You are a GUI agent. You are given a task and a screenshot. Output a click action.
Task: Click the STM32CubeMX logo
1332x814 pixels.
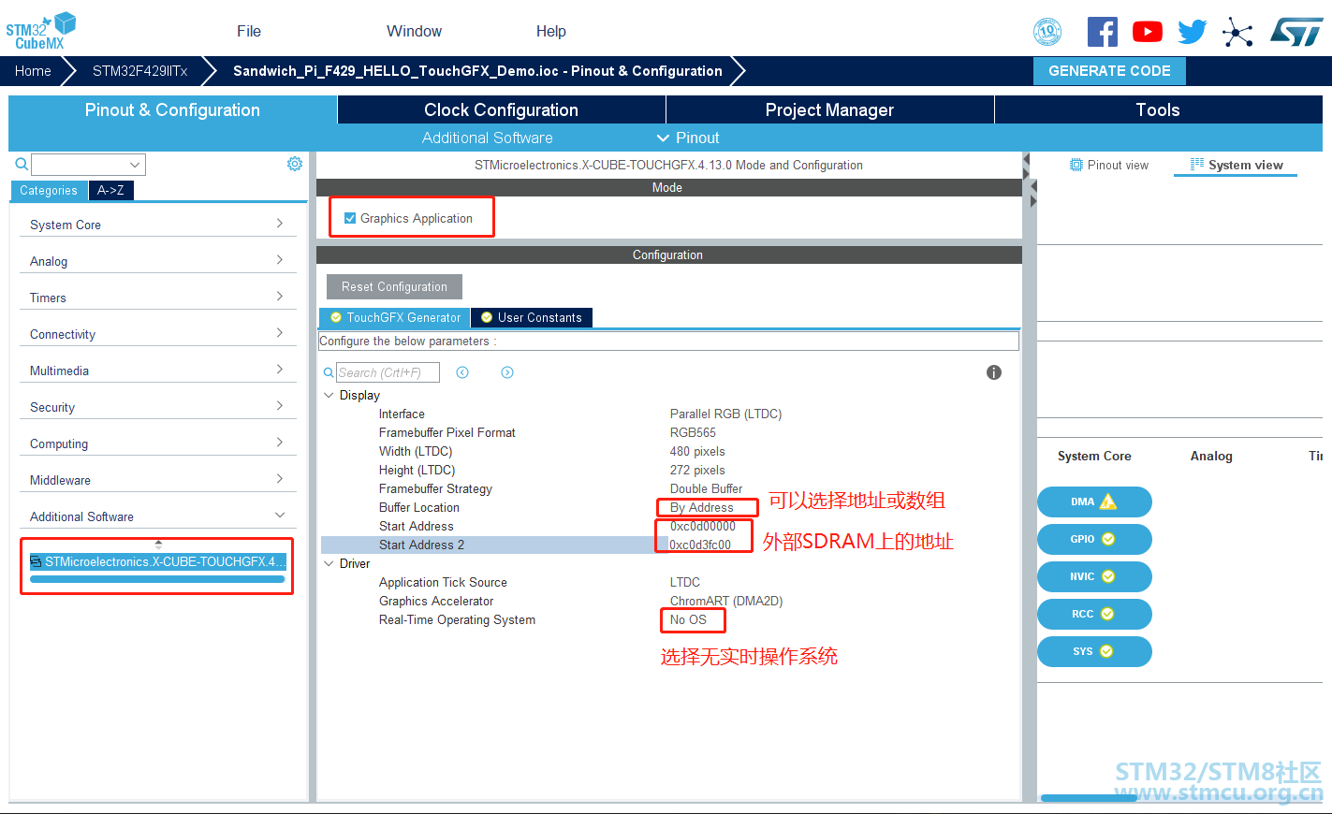[40, 31]
